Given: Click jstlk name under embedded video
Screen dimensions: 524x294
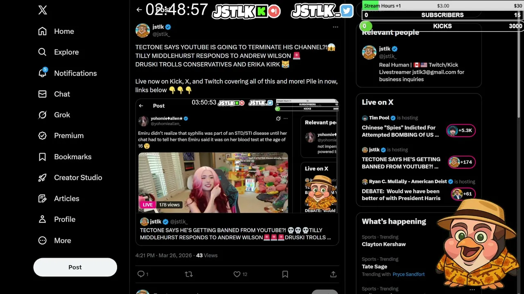Looking at the screenshot, I should 156,221.
